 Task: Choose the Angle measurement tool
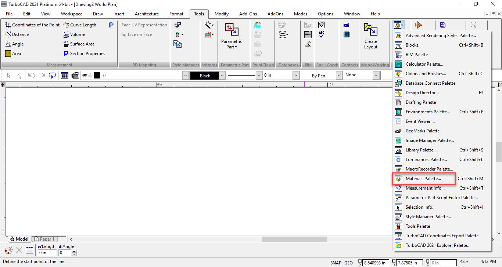[x=14, y=44]
